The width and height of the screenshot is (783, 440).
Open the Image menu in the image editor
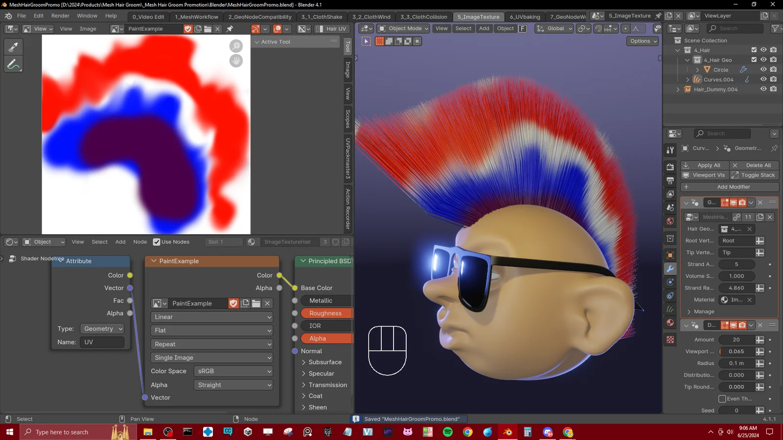(x=88, y=29)
